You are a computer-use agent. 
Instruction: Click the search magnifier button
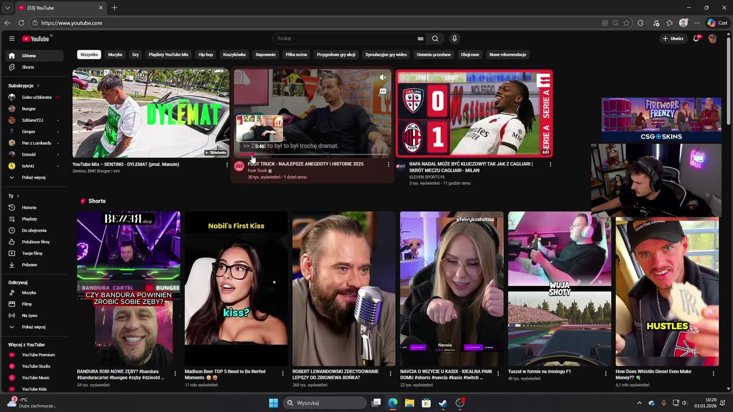pyautogui.click(x=435, y=38)
